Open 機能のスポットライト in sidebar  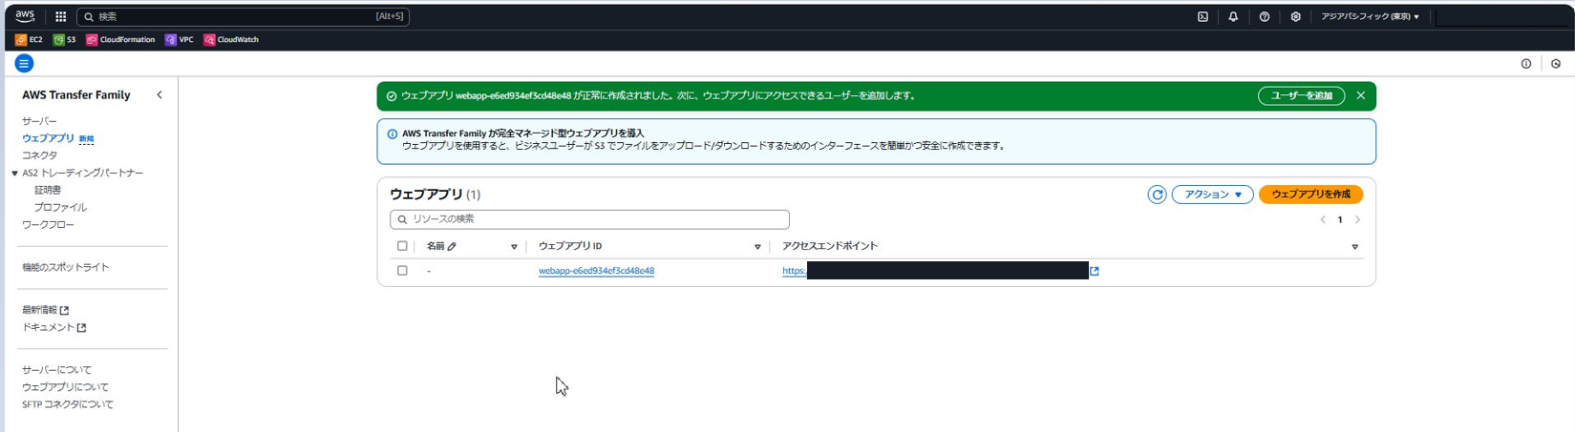click(65, 267)
